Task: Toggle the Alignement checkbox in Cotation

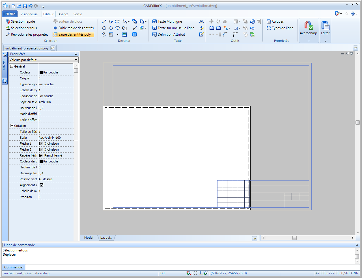Action: (42, 185)
